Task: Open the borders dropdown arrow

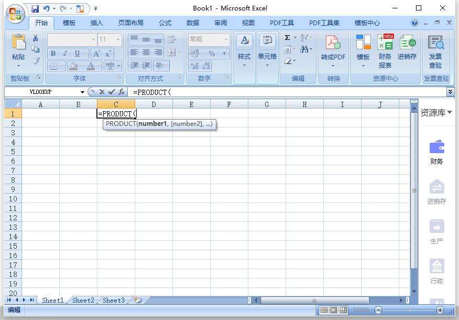Action: point(62,66)
